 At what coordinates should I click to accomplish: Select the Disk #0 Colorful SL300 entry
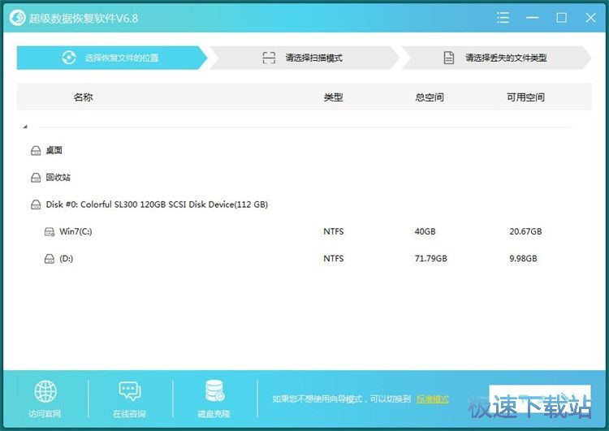[x=157, y=205]
